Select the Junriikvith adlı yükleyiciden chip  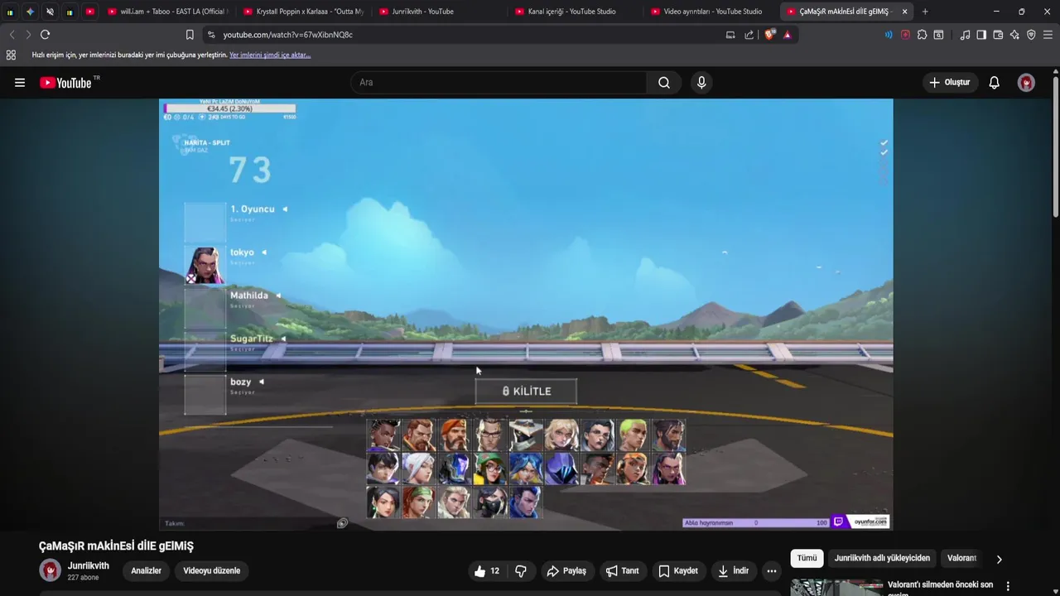click(x=882, y=558)
